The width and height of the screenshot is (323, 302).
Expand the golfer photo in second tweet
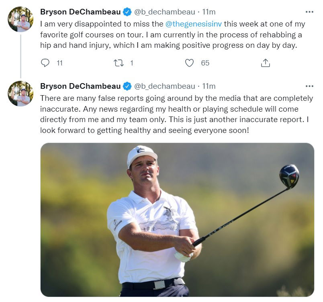point(177,219)
